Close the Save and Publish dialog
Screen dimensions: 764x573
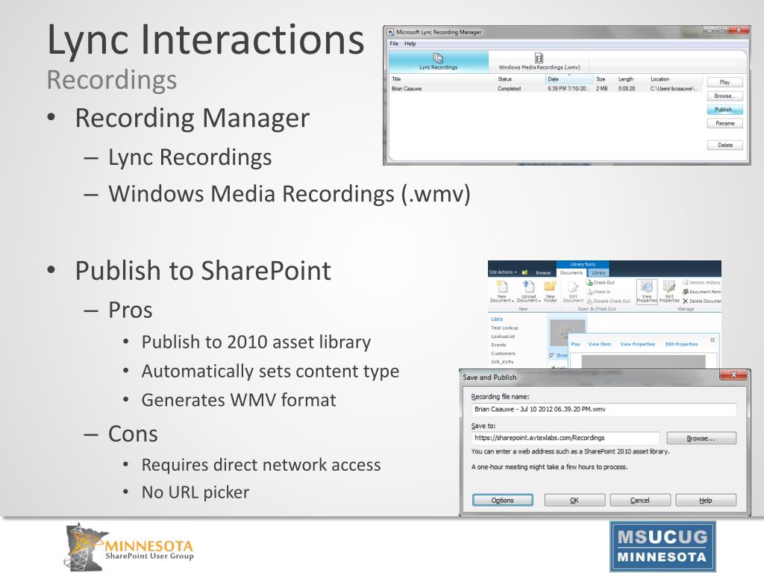pyautogui.click(x=734, y=375)
